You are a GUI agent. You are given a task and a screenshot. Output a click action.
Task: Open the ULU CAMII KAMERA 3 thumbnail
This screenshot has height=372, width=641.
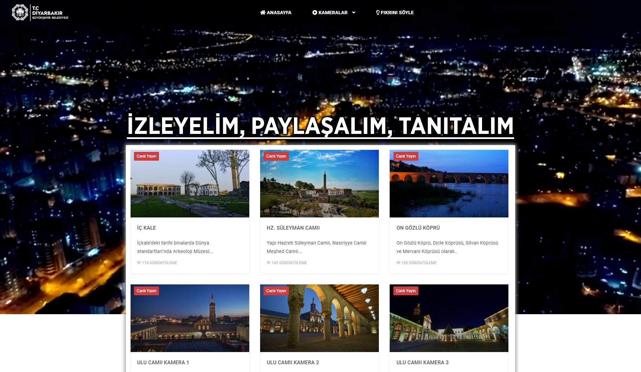click(x=449, y=318)
